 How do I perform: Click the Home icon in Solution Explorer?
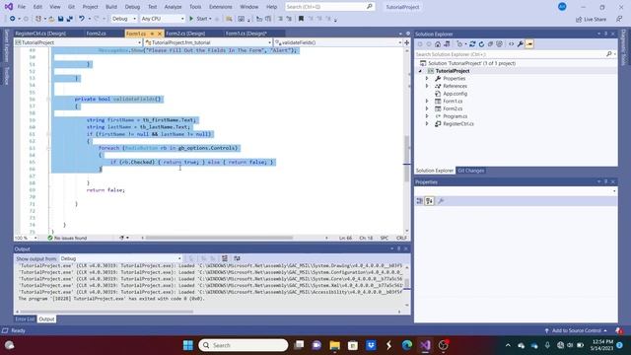pos(438,43)
